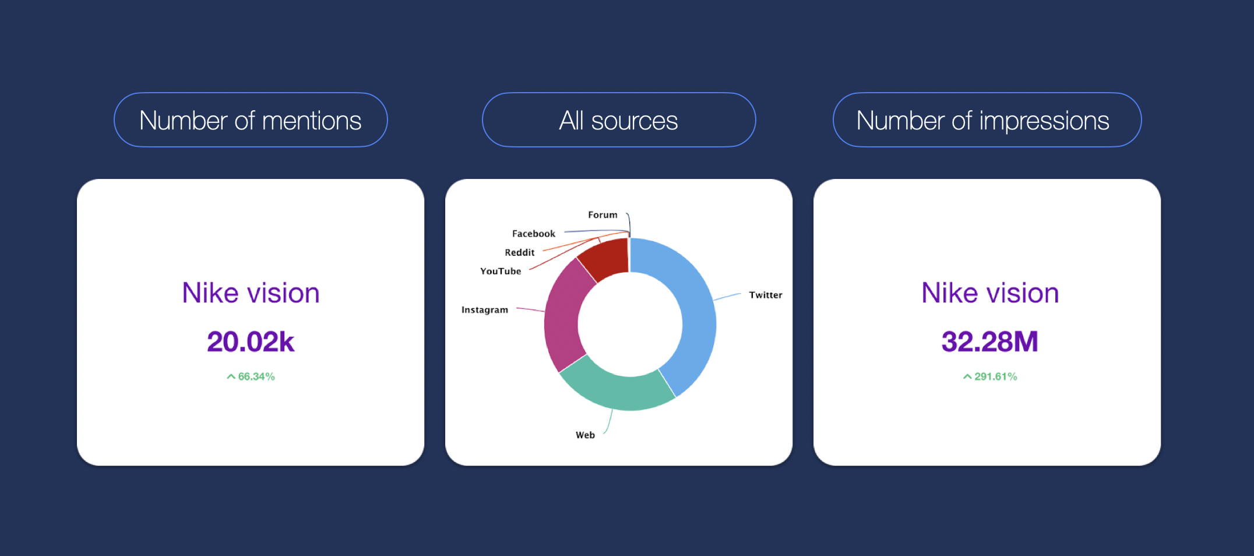Click "Nike vision" title in impressions card

989,293
